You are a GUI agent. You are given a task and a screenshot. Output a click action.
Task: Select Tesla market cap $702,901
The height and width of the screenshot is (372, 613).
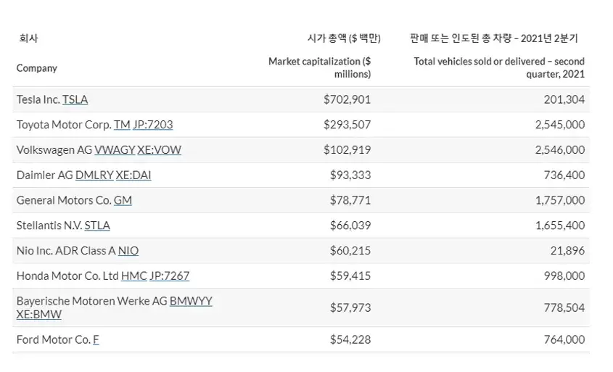point(347,99)
